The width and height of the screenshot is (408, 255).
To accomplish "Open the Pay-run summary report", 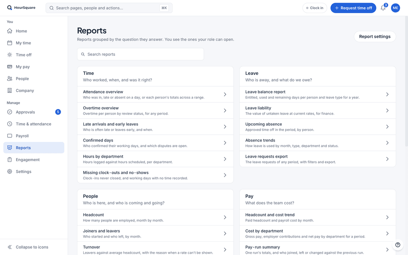I will click(x=317, y=249).
